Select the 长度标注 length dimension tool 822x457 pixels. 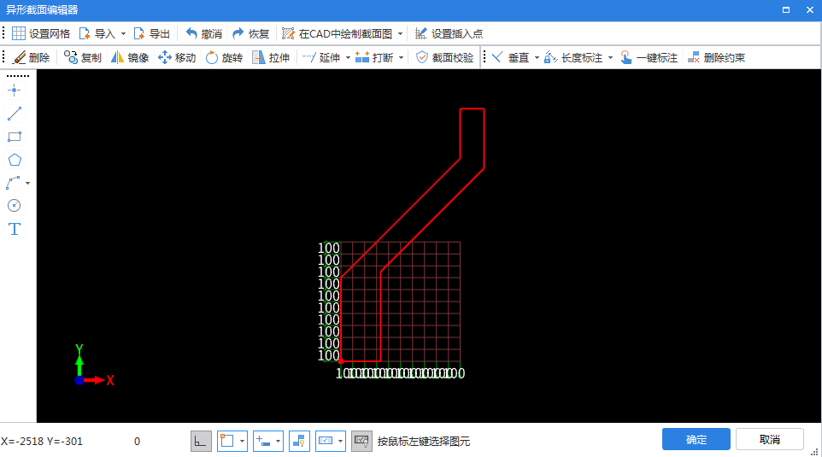coord(573,57)
